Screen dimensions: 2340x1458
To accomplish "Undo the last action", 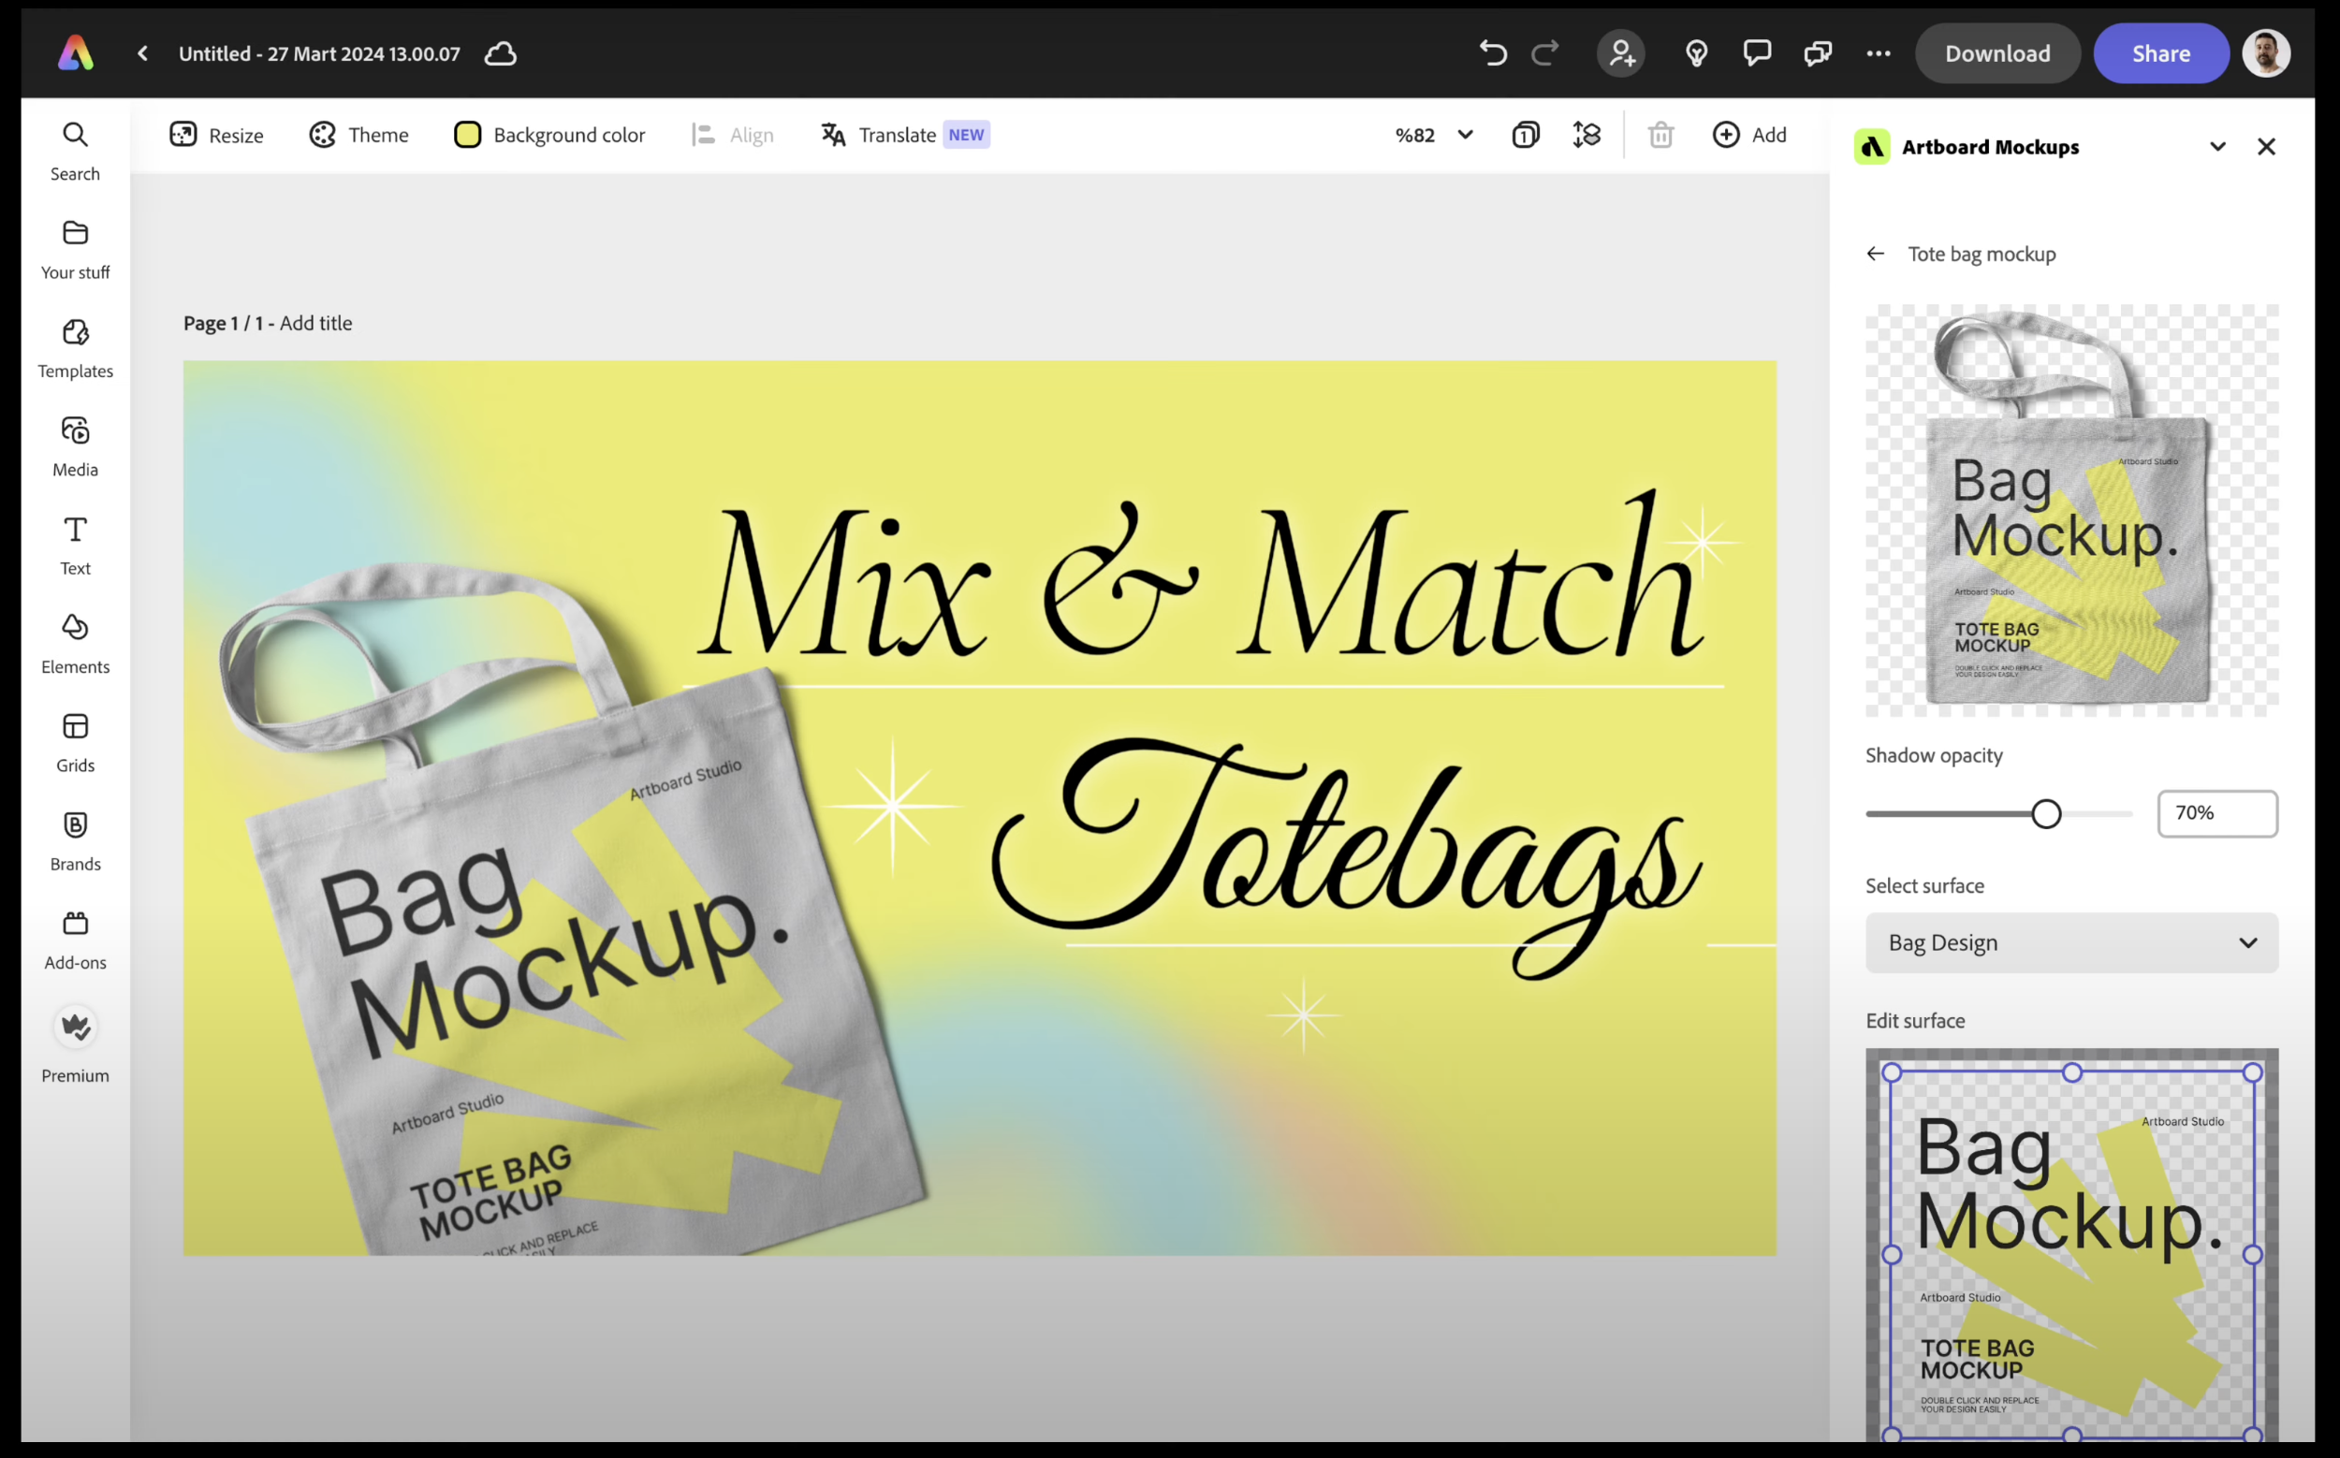I will click(x=1492, y=53).
